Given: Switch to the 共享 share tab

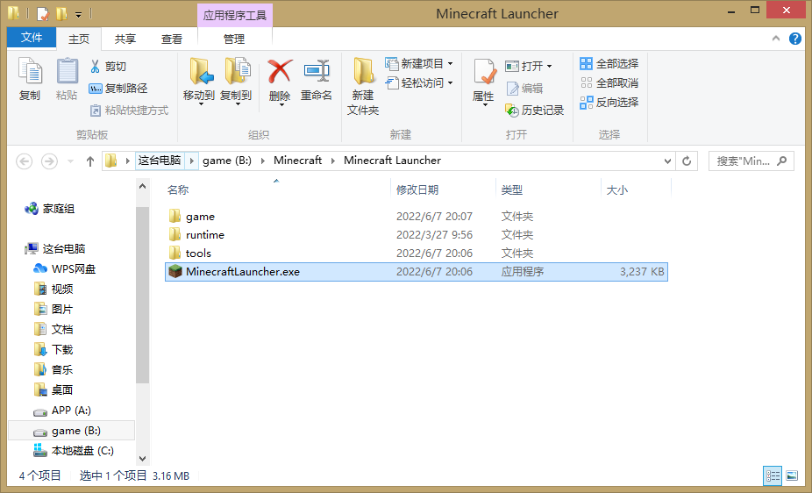Looking at the screenshot, I should (x=125, y=39).
